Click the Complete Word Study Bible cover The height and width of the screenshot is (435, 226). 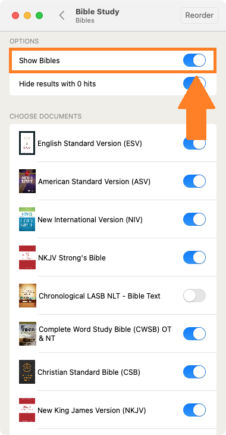coord(27,334)
